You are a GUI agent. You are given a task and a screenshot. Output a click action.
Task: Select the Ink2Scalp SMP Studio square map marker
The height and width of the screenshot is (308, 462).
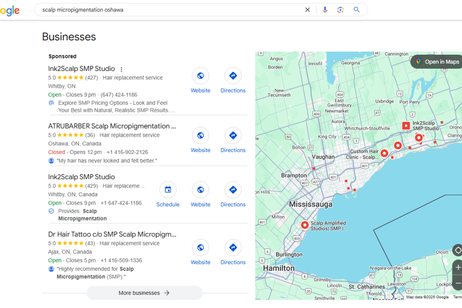tap(406, 126)
